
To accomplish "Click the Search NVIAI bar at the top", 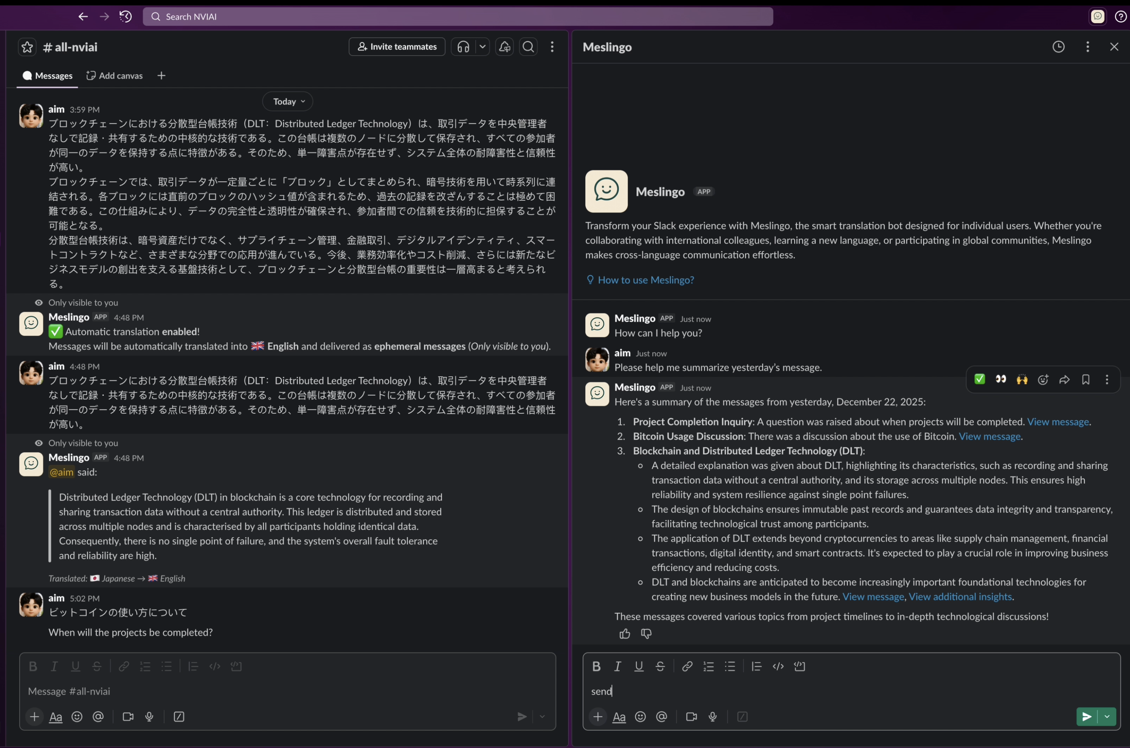I will tap(457, 16).
